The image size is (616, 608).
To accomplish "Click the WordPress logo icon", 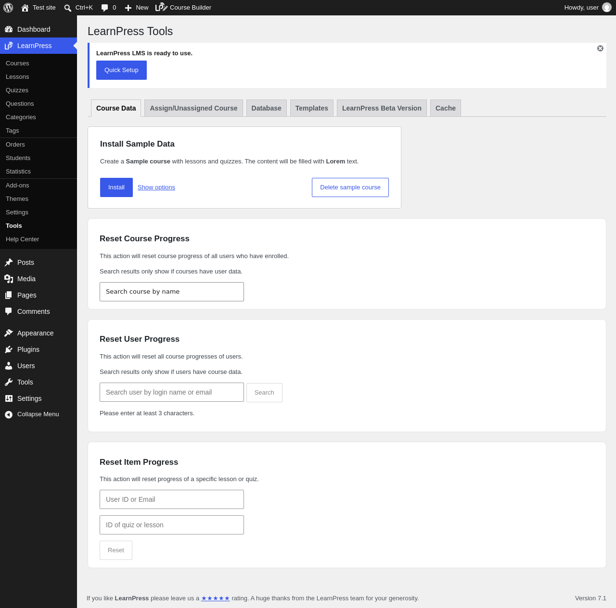I will coord(8,8).
